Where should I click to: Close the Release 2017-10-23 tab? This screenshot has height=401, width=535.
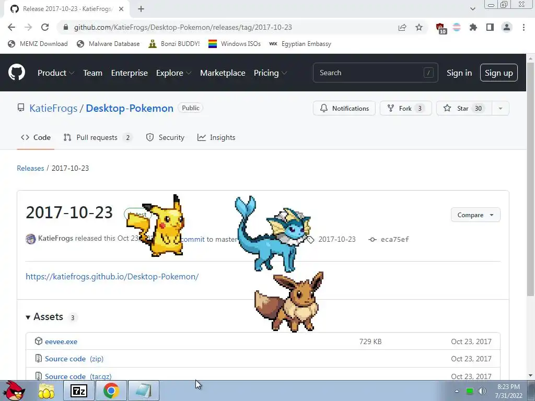click(x=121, y=9)
